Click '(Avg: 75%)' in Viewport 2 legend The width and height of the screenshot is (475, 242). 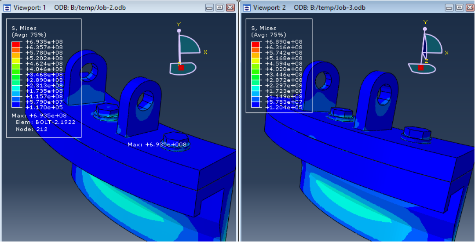pos(269,35)
